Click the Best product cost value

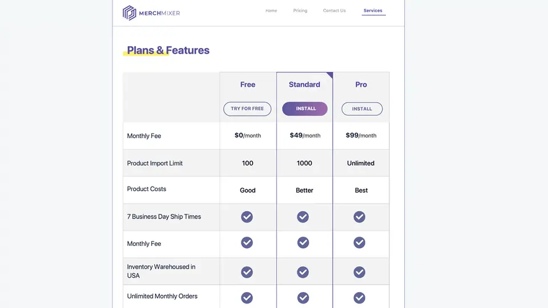point(361,191)
